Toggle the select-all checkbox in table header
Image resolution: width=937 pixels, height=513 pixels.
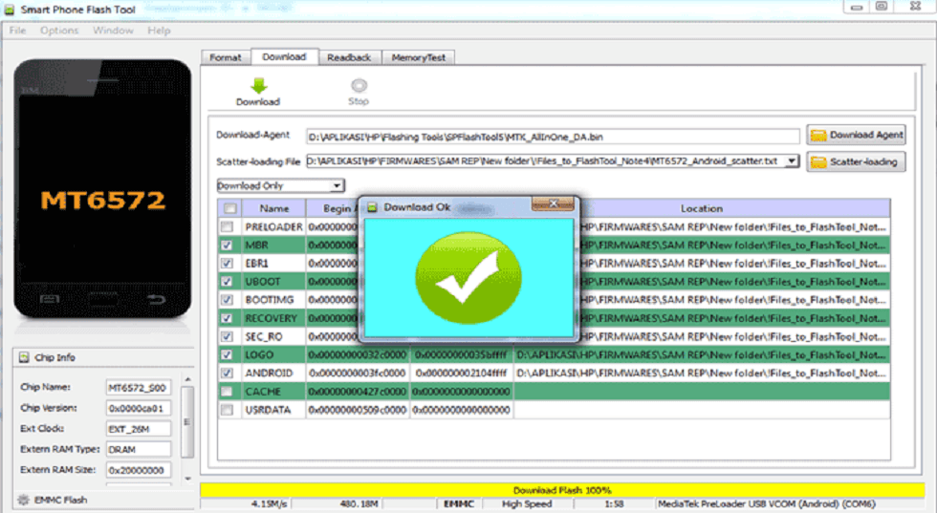click(x=229, y=208)
